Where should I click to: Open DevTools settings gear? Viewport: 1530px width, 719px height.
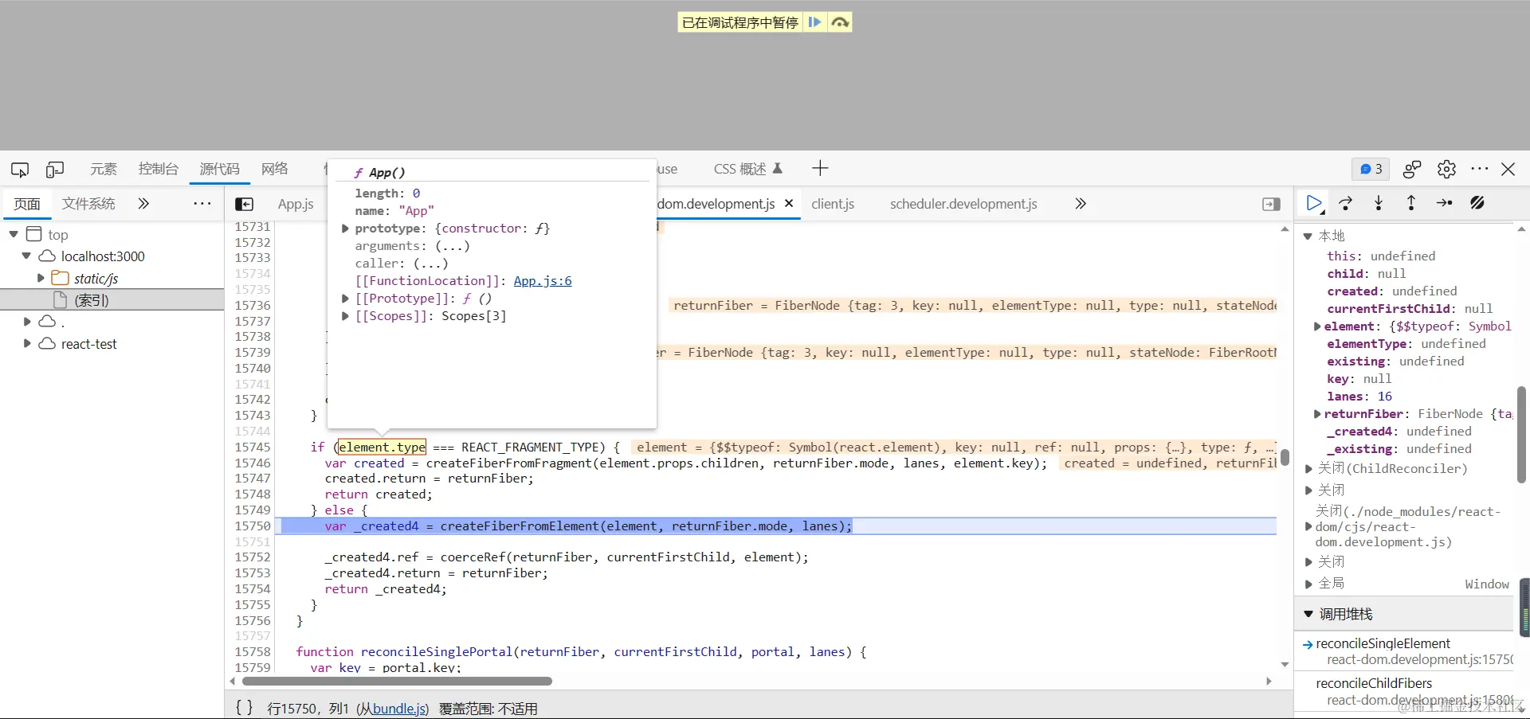point(1446,169)
